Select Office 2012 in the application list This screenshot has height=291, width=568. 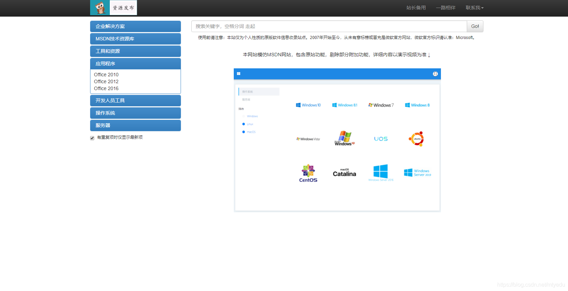tap(106, 81)
